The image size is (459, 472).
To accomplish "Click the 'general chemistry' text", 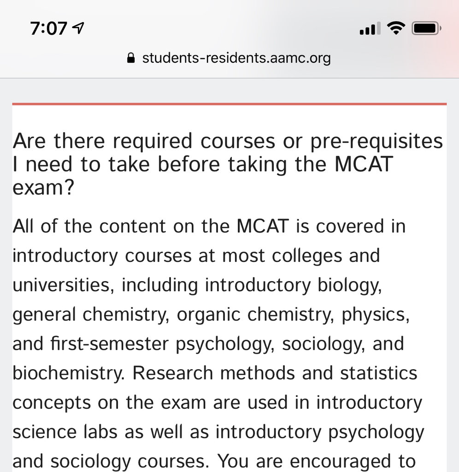I will click(x=90, y=314).
